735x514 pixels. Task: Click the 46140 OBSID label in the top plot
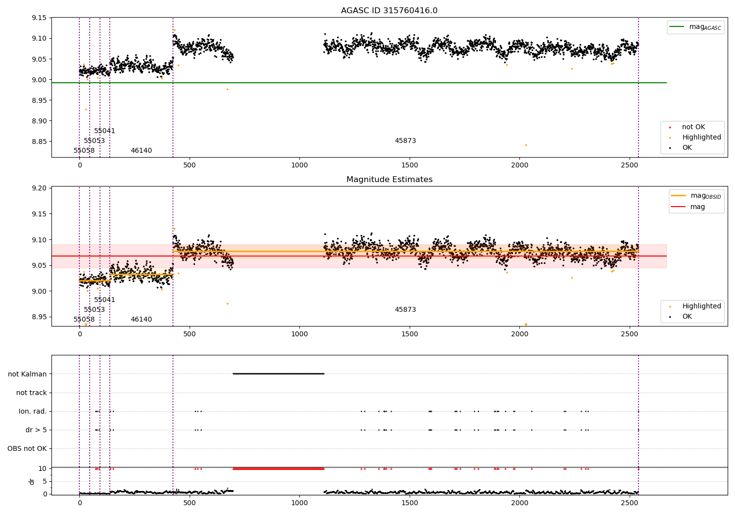click(x=141, y=151)
